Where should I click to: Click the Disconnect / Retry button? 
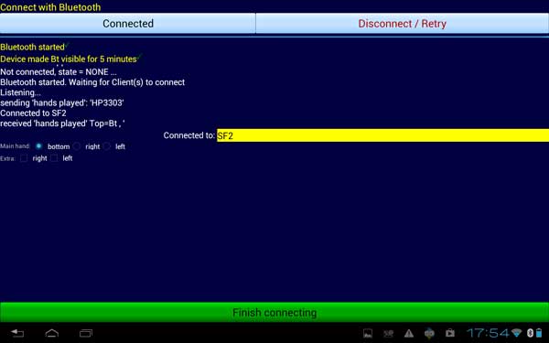coord(403,24)
